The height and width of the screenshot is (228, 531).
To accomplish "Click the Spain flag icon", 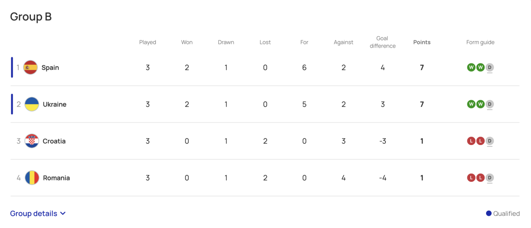I will [30, 68].
